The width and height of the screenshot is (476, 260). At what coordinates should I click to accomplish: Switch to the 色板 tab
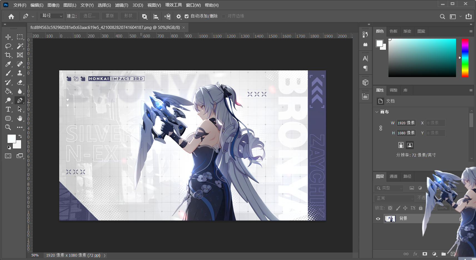click(393, 31)
